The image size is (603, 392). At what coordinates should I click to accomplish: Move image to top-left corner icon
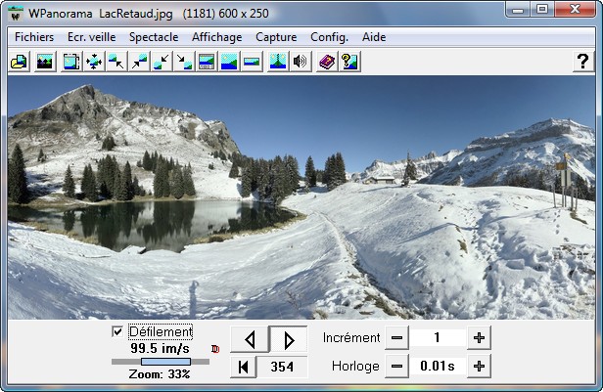(116, 62)
